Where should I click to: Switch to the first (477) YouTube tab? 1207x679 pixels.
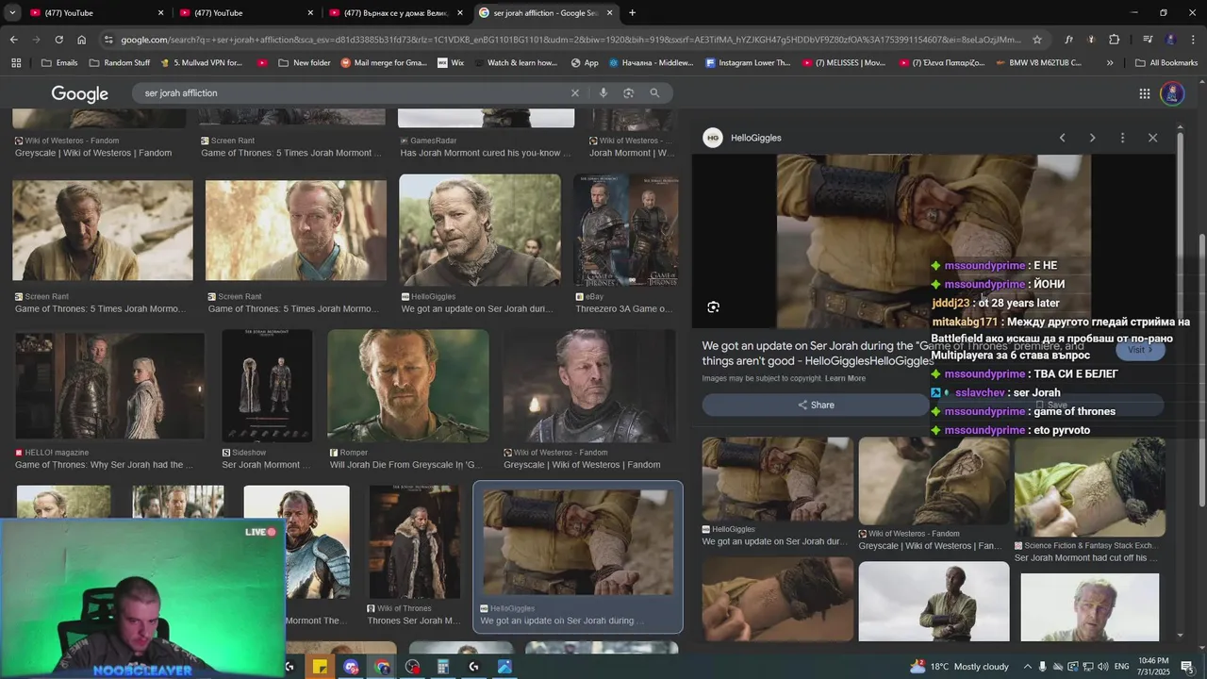click(x=94, y=13)
